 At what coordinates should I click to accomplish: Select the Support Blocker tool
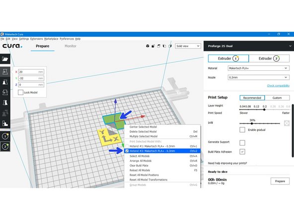[5, 123]
